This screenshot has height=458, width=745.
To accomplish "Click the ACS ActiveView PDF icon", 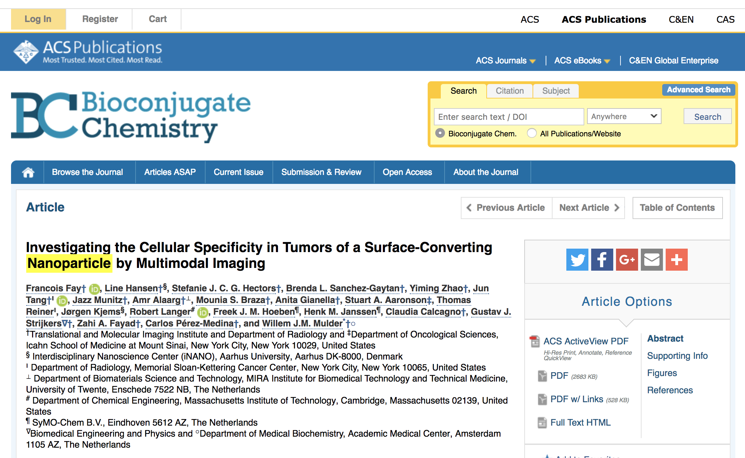I will point(535,342).
